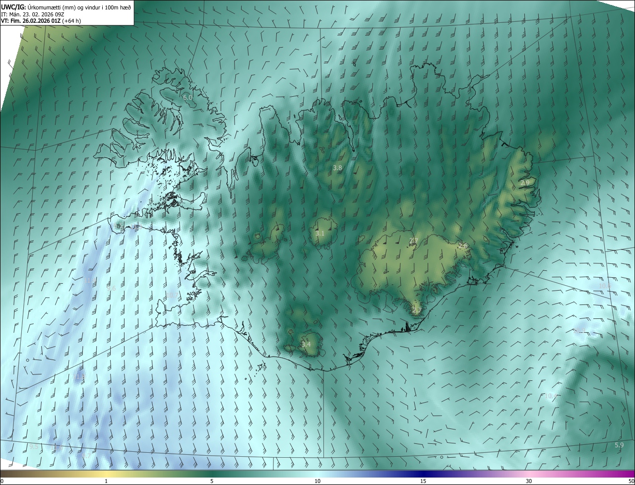Click the '3.4' value on Mýrdalsjökull glacier
Screen dimensions: 635x485
click(306, 344)
